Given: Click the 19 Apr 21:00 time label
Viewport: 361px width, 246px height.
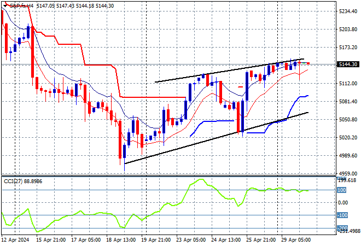Looking at the screenshot, I should click(156, 240).
